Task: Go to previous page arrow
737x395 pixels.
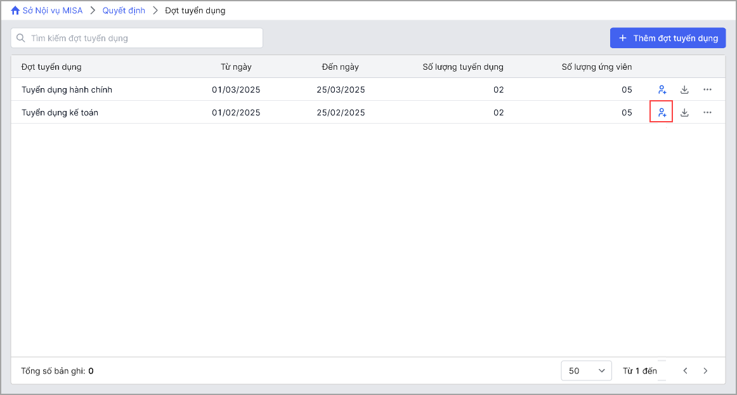Action: (x=685, y=370)
